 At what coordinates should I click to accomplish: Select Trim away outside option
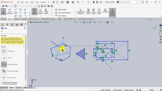4,71
